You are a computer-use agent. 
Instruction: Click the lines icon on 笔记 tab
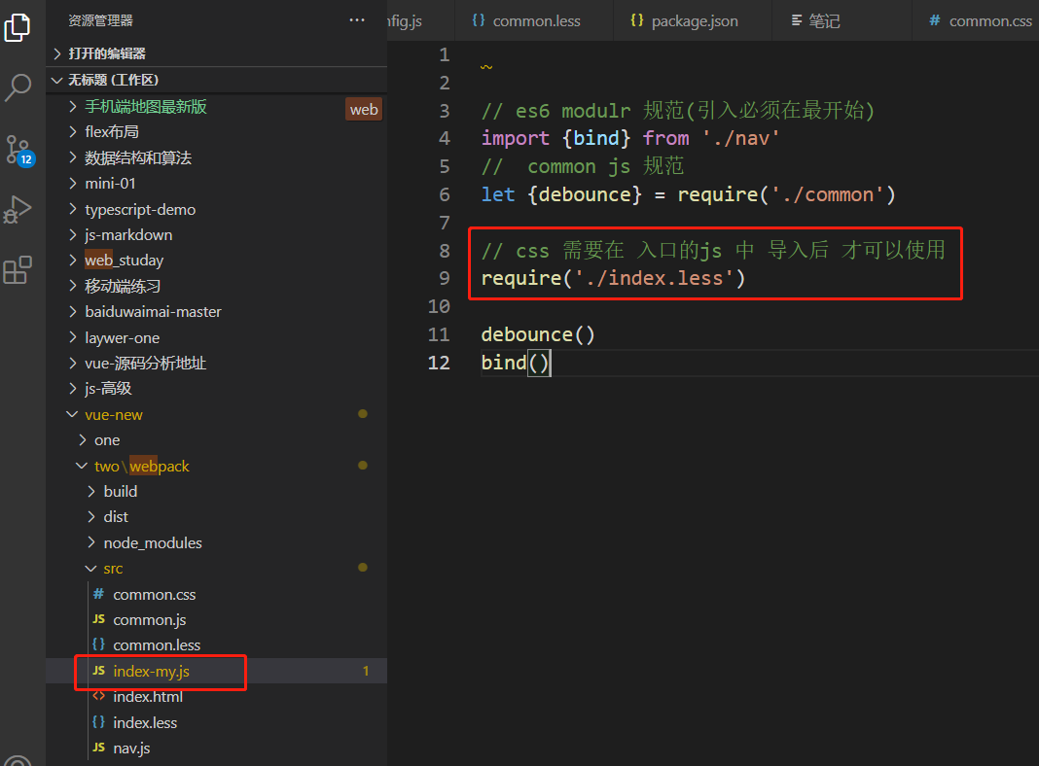tap(797, 20)
